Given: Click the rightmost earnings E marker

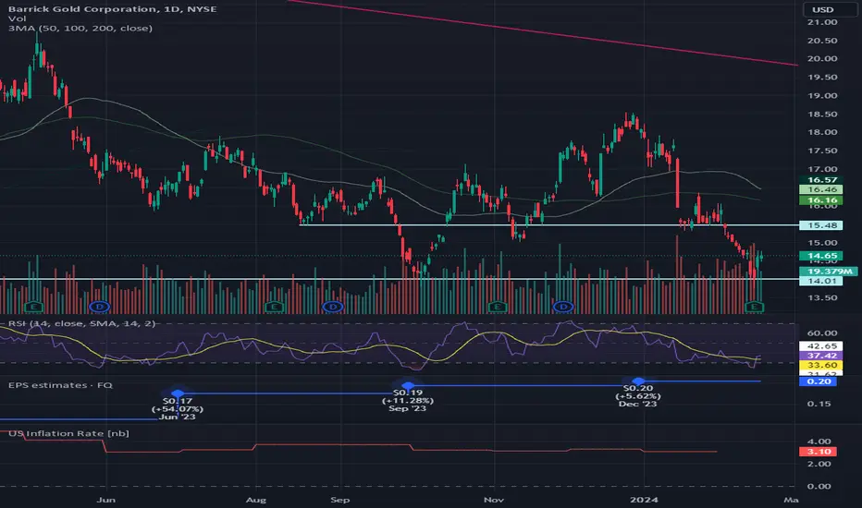Looking at the screenshot, I should point(755,307).
